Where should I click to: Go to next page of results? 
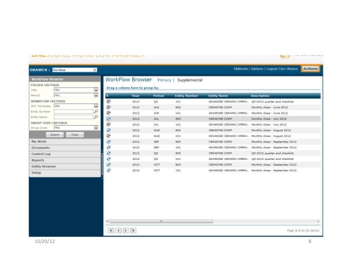pos(126,230)
